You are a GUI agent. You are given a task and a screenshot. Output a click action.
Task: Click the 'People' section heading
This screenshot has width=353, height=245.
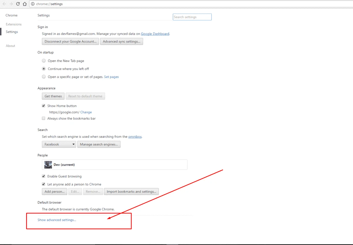click(x=43, y=155)
